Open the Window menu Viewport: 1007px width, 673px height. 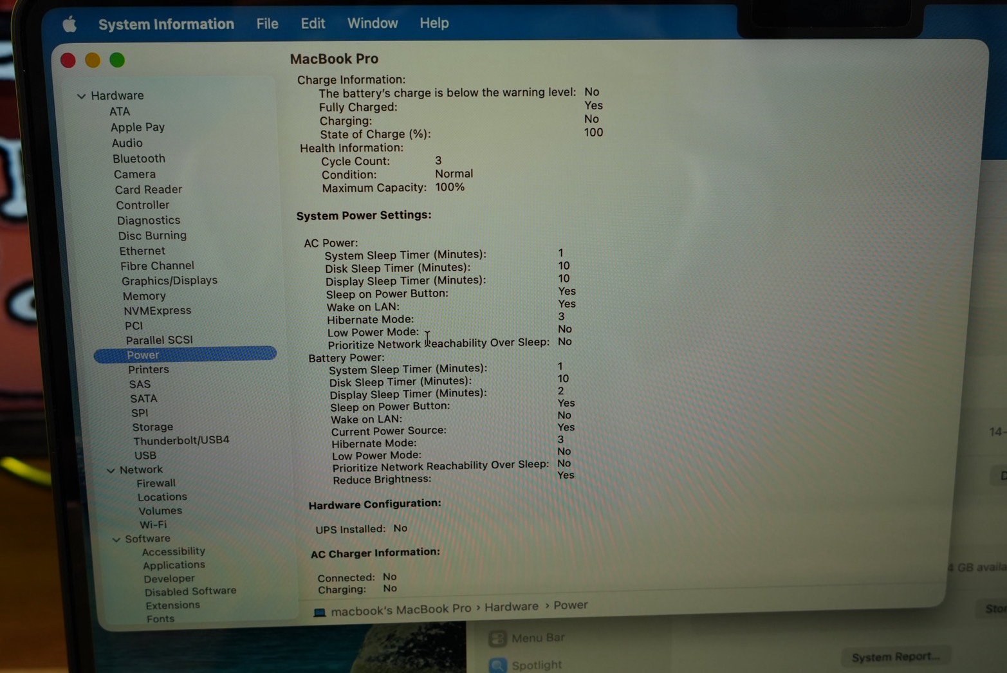[x=373, y=23]
